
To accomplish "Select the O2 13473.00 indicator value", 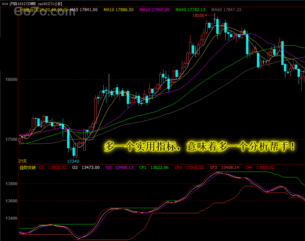I will (86, 168).
